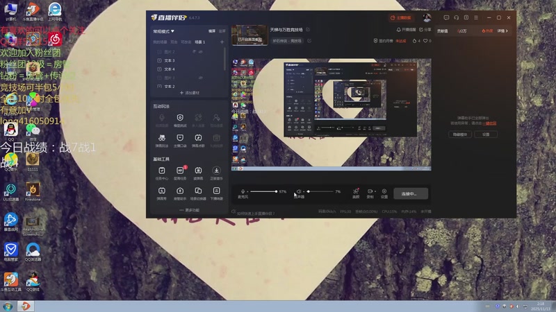Switch to the 竖屏 portrait tab
The image size is (556, 312).
pyautogui.click(x=222, y=31)
